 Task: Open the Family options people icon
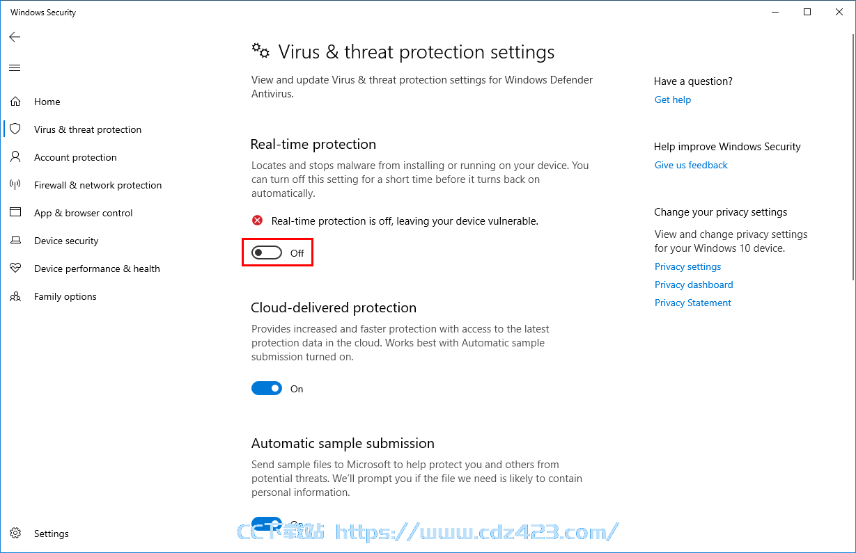pyautogui.click(x=15, y=296)
